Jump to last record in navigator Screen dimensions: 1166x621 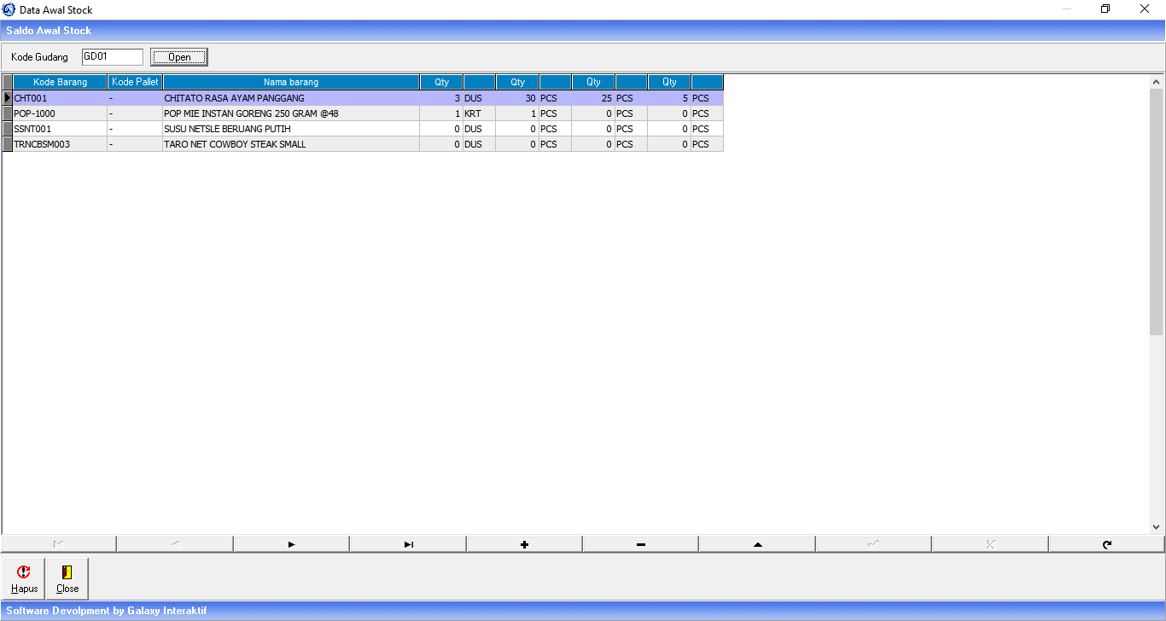pos(408,544)
